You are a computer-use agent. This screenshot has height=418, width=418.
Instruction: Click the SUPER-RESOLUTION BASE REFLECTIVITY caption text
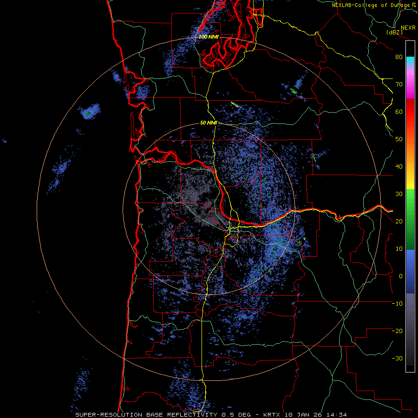coord(146,415)
